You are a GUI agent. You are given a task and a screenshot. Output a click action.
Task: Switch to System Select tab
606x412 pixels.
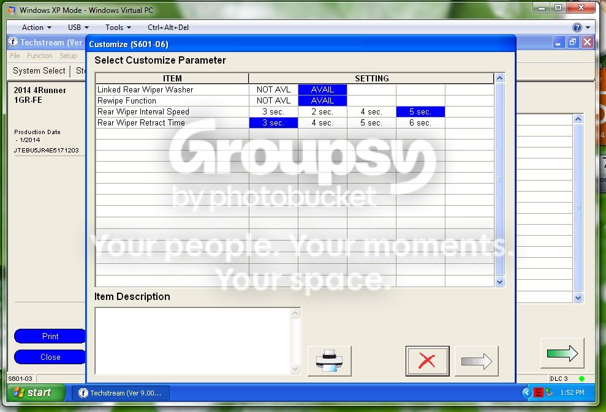click(x=39, y=70)
